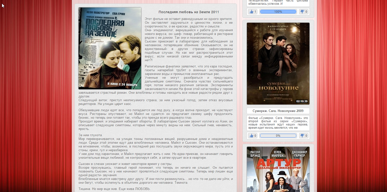Open the Последняя любовь на Земле poster image

pos(110,48)
